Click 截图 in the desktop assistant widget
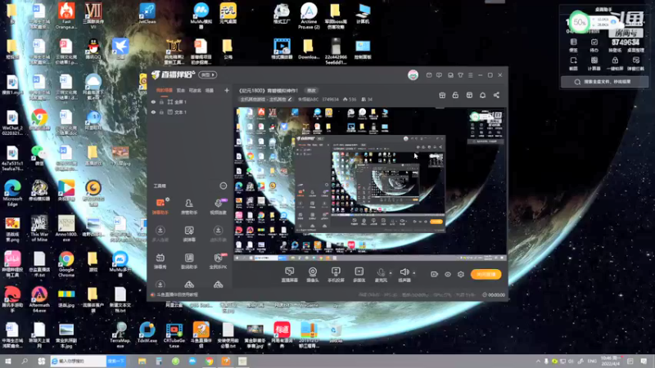Image resolution: width=655 pixels, height=368 pixels. click(x=573, y=64)
